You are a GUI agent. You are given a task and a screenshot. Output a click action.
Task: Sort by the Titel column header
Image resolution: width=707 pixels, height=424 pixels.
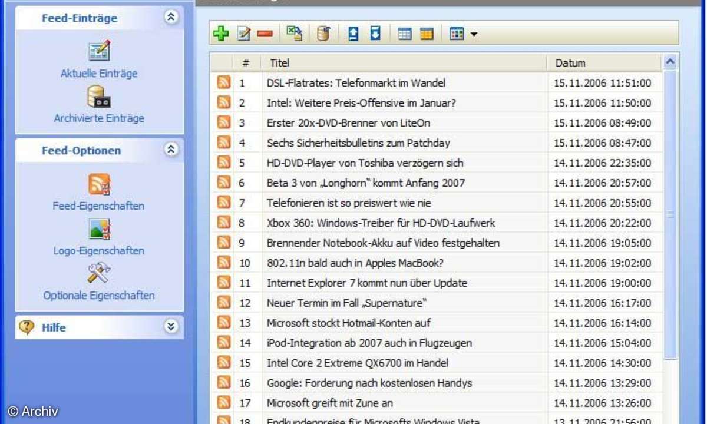(405, 63)
